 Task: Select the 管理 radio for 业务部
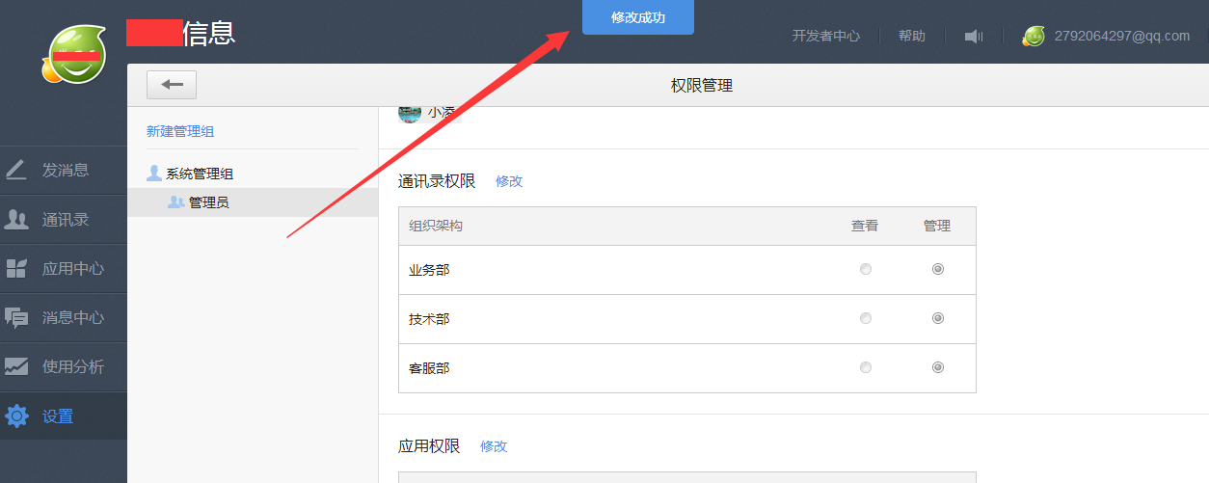(938, 270)
